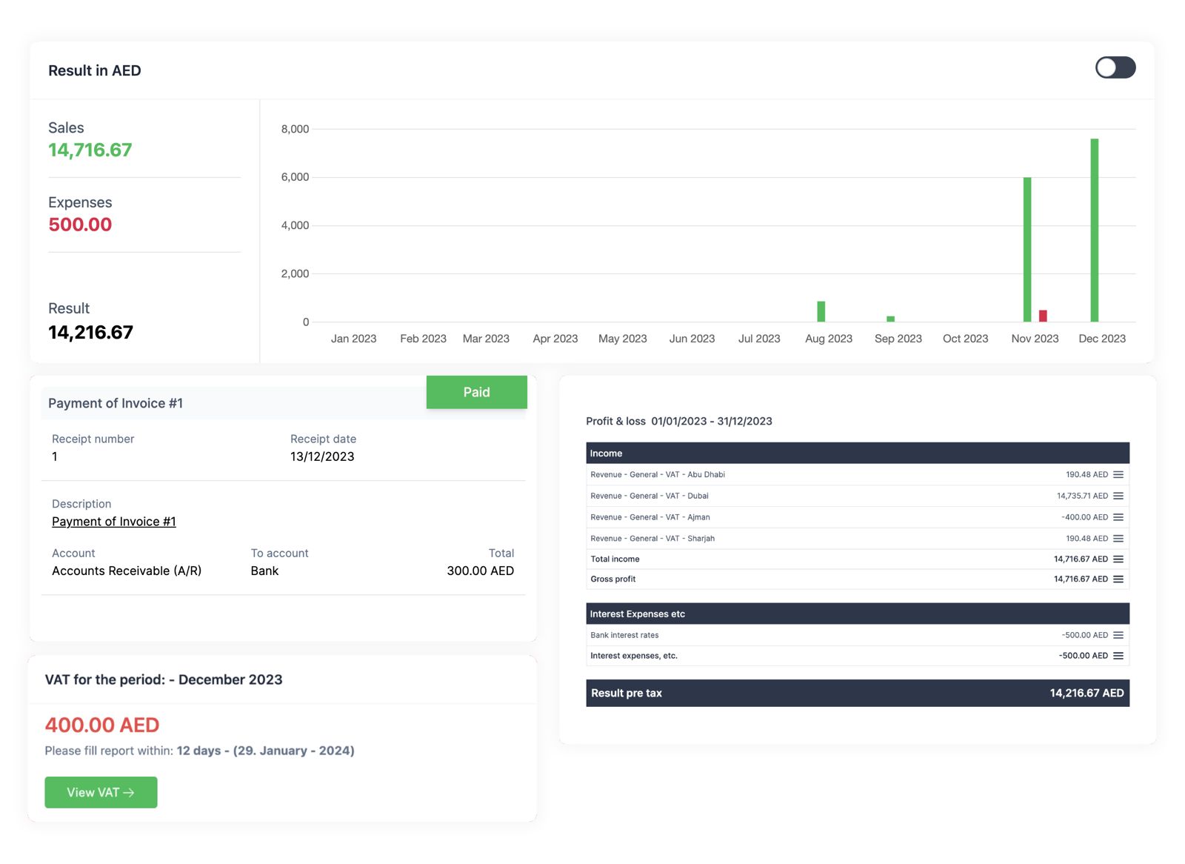Viewport: 1185px width, 864px height.
Task: Click the 400.00 AED VAT amount
Action: tap(102, 725)
